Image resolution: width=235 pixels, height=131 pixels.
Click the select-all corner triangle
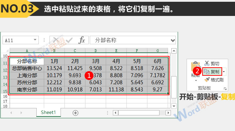click(7, 50)
